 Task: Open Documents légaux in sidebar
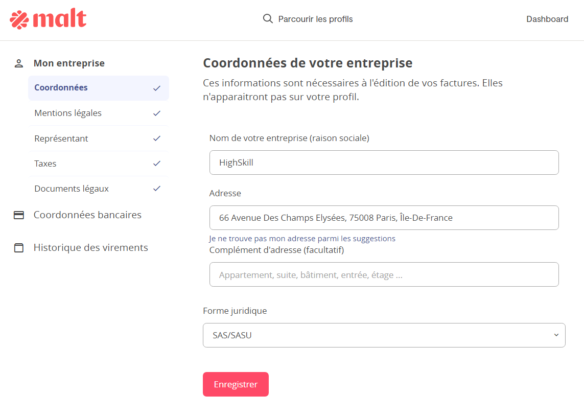(98, 189)
